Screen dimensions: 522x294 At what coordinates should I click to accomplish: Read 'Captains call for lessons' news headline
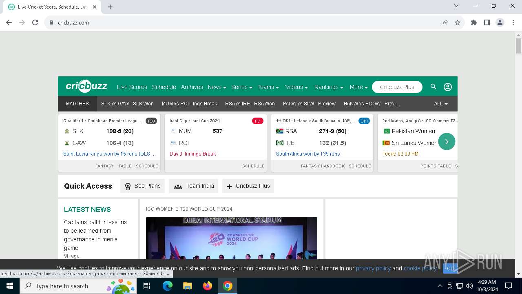coord(95,235)
